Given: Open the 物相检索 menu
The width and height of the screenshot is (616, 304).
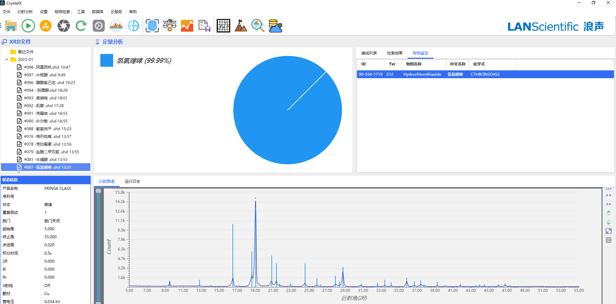Looking at the screenshot, I should click(62, 12).
